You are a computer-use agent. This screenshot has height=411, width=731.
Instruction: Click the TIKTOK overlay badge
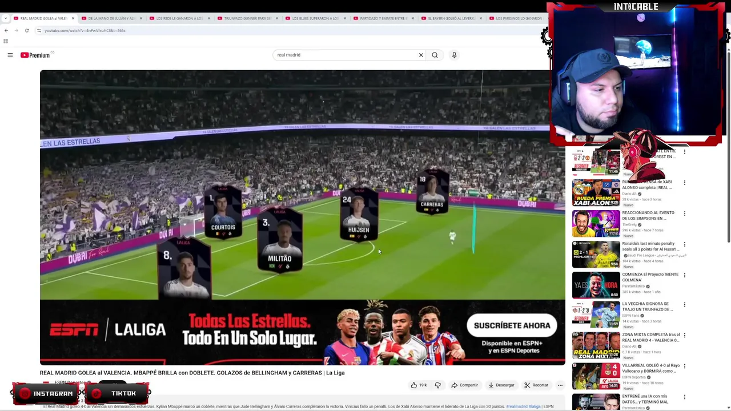click(x=117, y=393)
